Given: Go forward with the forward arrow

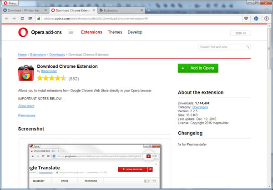Looking at the screenshot, I should coord(14,19).
